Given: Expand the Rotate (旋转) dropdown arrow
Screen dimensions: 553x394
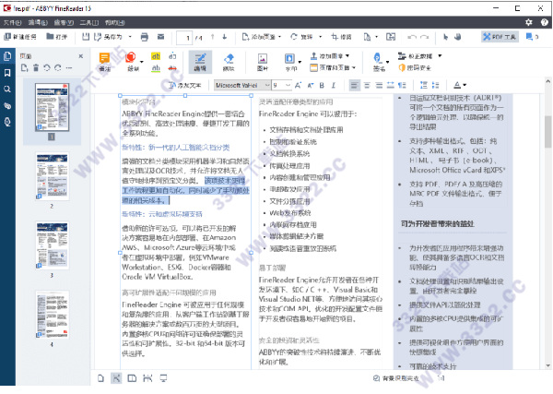Looking at the screenshot, I should click(320, 37).
